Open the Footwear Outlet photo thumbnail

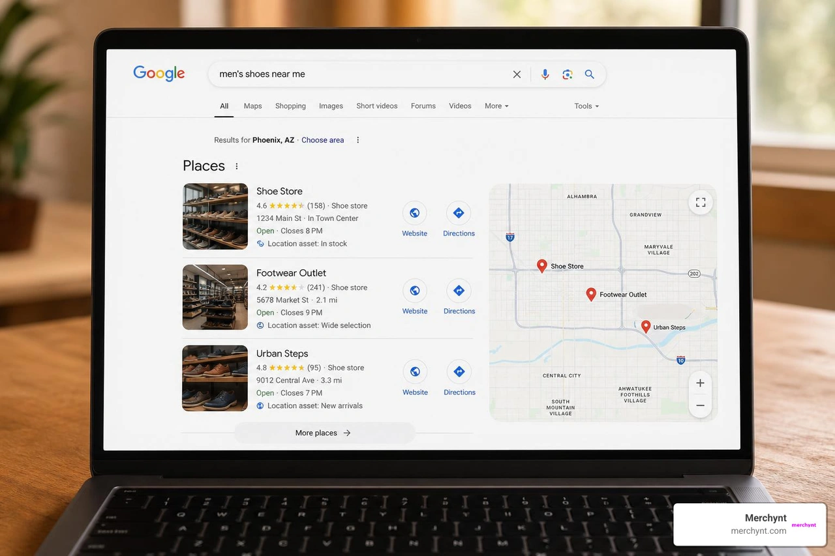point(215,297)
